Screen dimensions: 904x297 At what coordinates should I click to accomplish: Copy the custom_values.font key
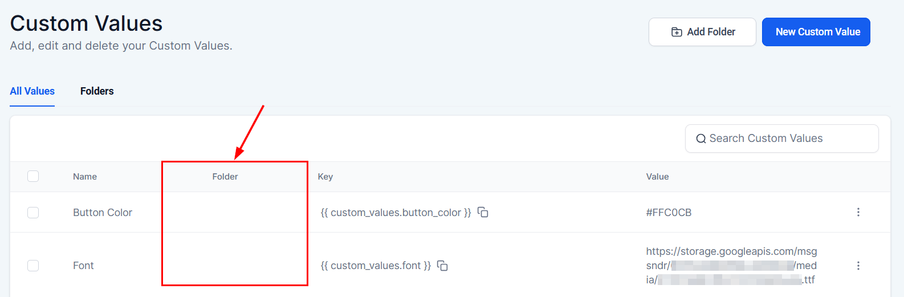click(442, 266)
